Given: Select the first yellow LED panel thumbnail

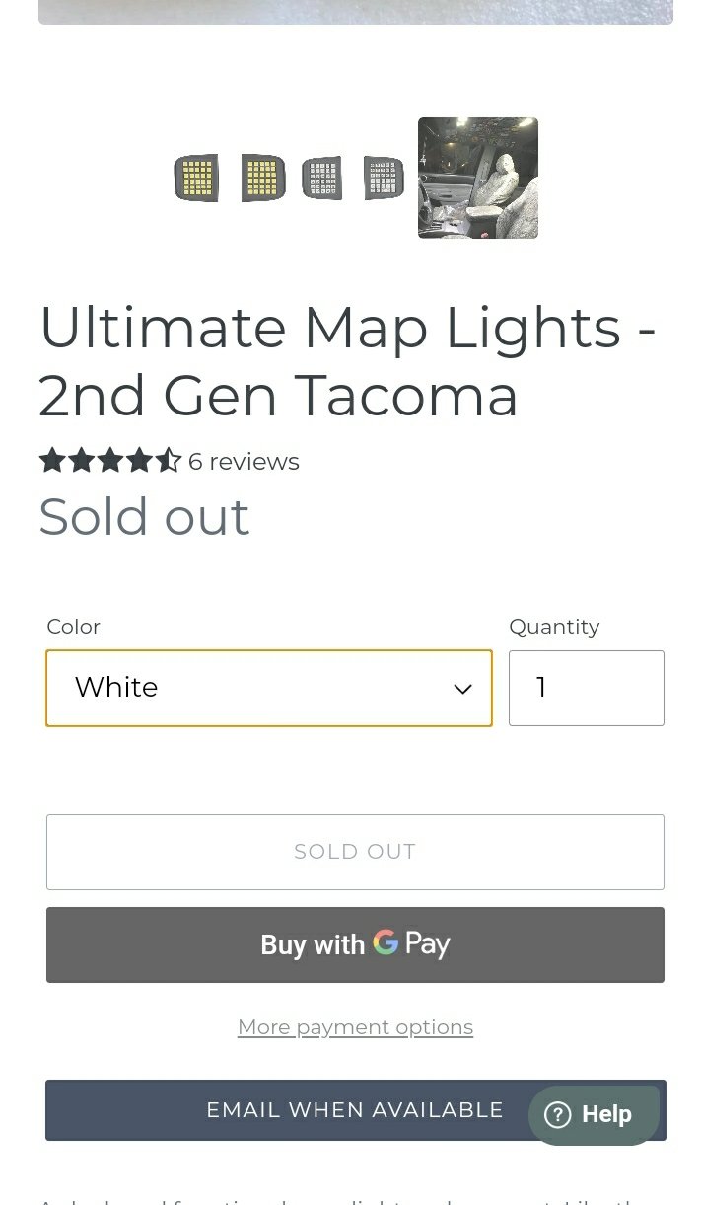Looking at the screenshot, I should coord(196,179).
